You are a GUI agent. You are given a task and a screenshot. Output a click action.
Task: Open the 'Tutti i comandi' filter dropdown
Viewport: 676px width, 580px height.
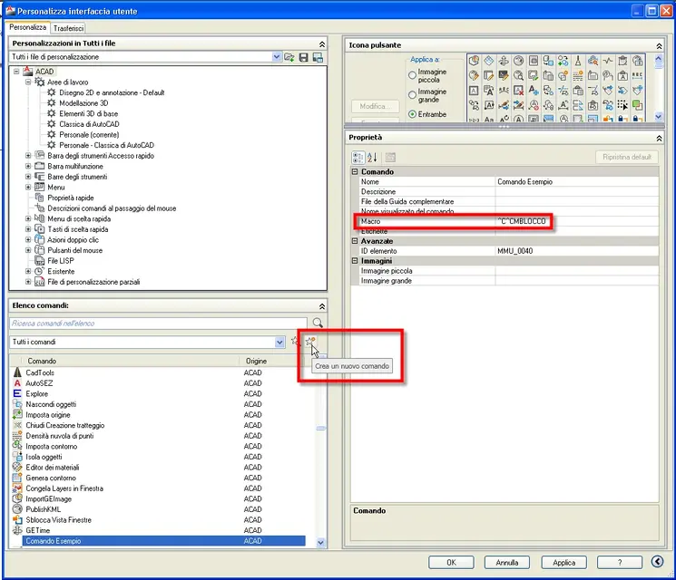(x=279, y=342)
